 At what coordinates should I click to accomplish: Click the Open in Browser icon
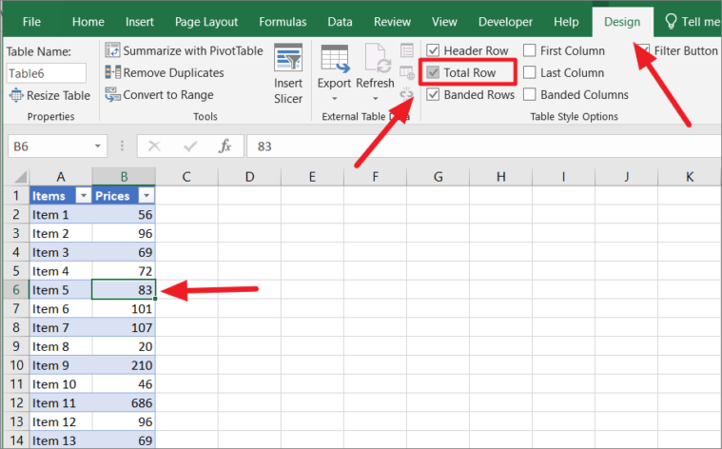406,72
